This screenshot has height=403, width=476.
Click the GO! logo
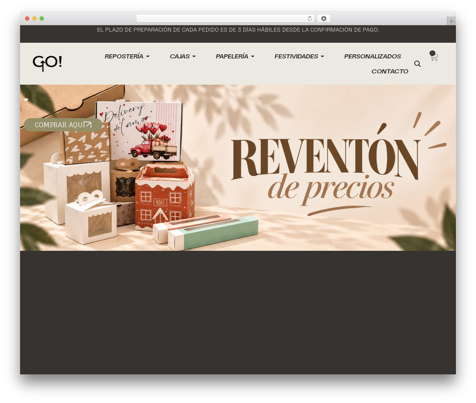47,63
